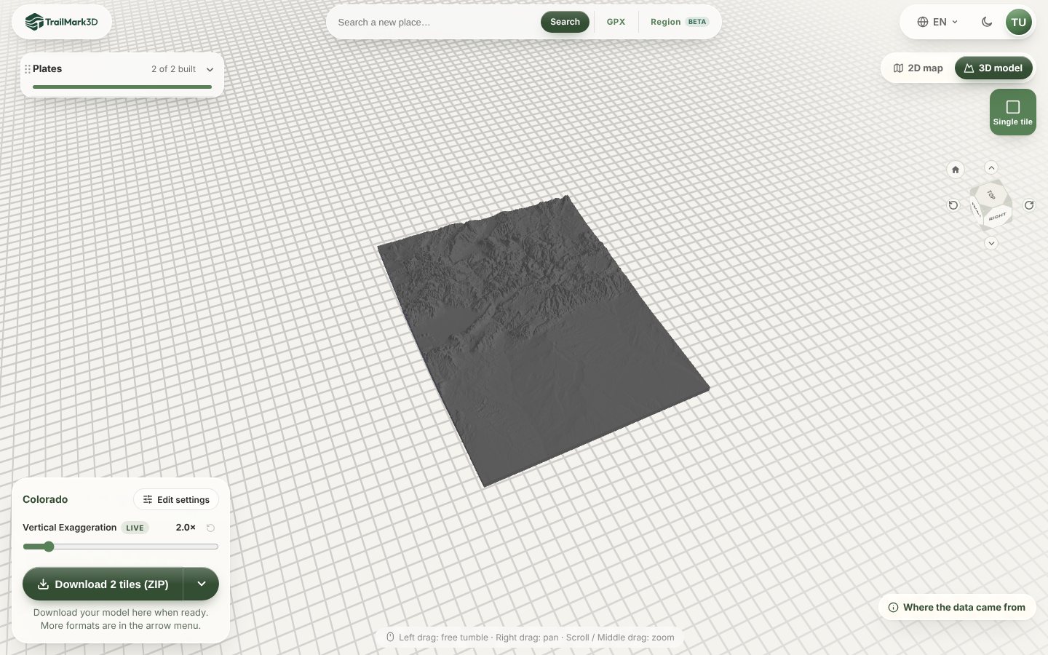Switch to the 2D map view
The image size is (1048, 655).
pyautogui.click(x=918, y=68)
